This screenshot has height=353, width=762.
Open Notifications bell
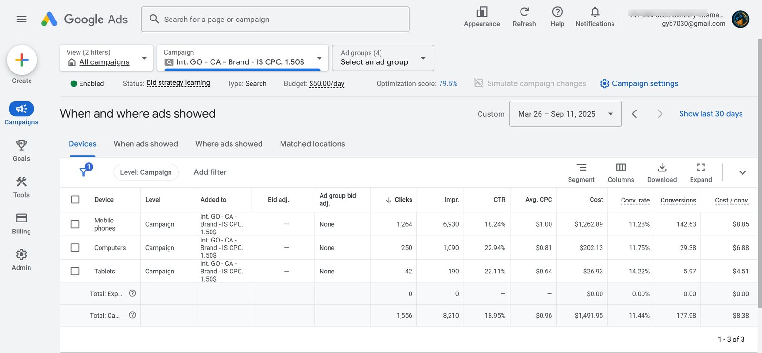pyautogui.click(x=595, y=17)
